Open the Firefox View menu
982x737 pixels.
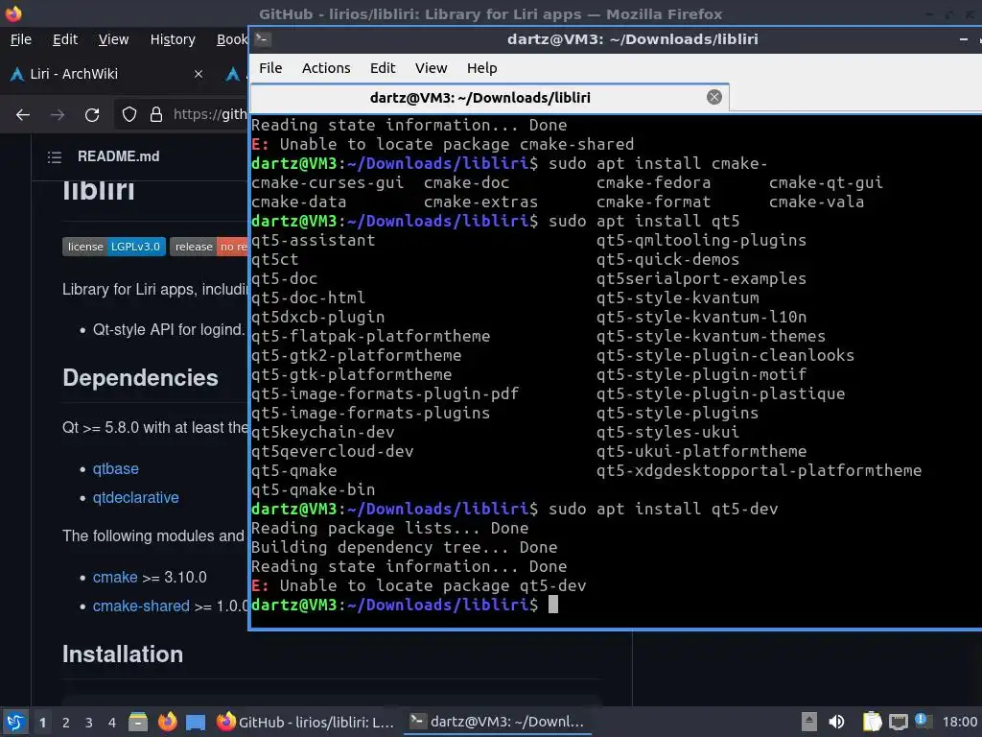click(113, 39)
